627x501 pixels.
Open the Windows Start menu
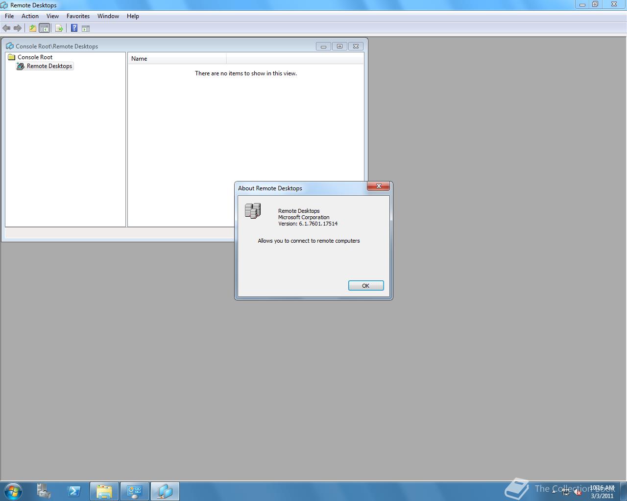[x=13, y=491]
